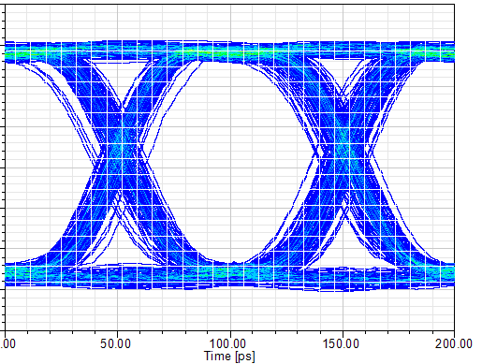Click the empty grid area above the high rail
482x364 pixels.
(x=231, y=22)
